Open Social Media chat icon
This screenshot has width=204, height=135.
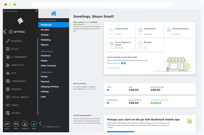point(8,97)
